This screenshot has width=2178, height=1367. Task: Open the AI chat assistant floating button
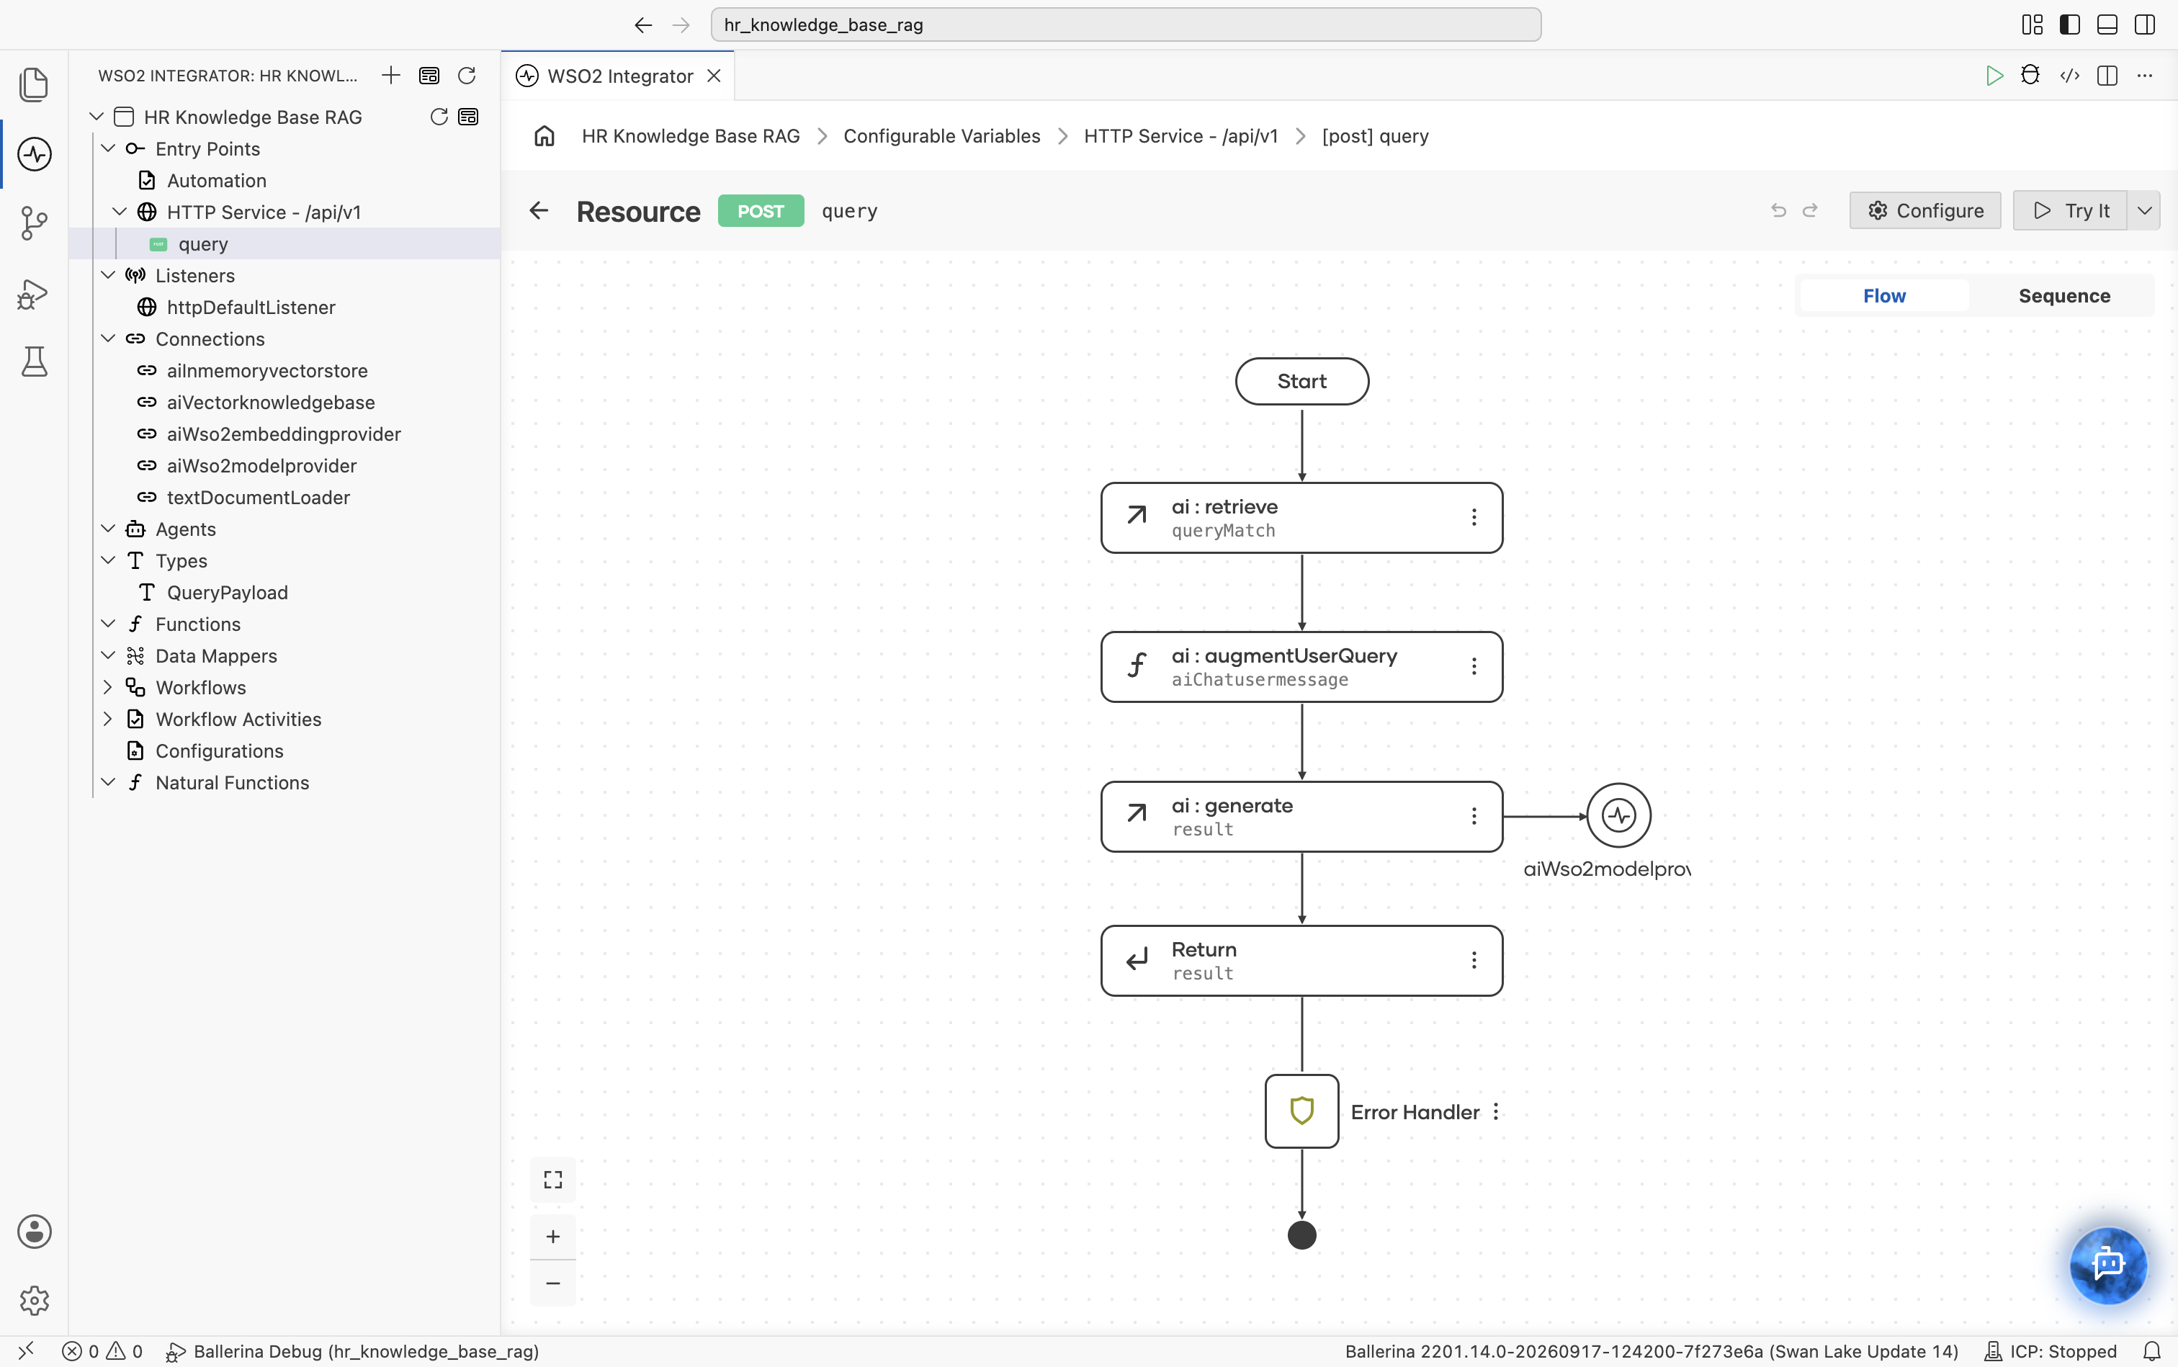pos(2108,1265)
